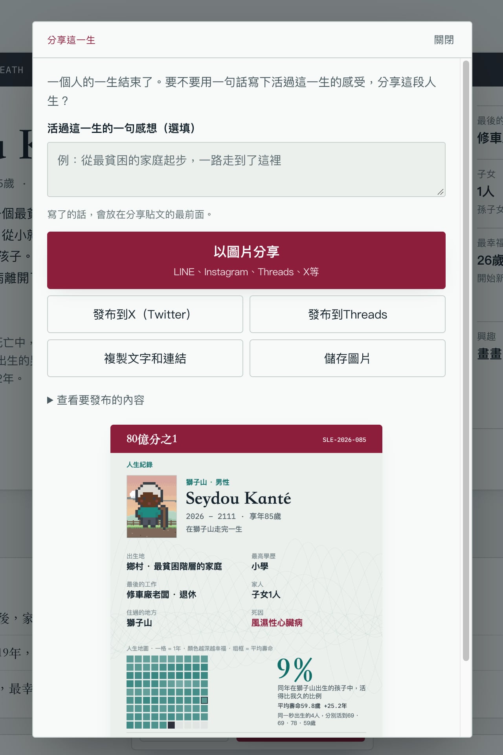The height and width of the screenshot is (755, 503).
Task: Expand 查看要發布的內容 disclosure
Action: 96,400
